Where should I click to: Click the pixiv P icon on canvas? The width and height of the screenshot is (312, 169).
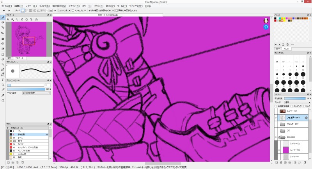(266, 27)
